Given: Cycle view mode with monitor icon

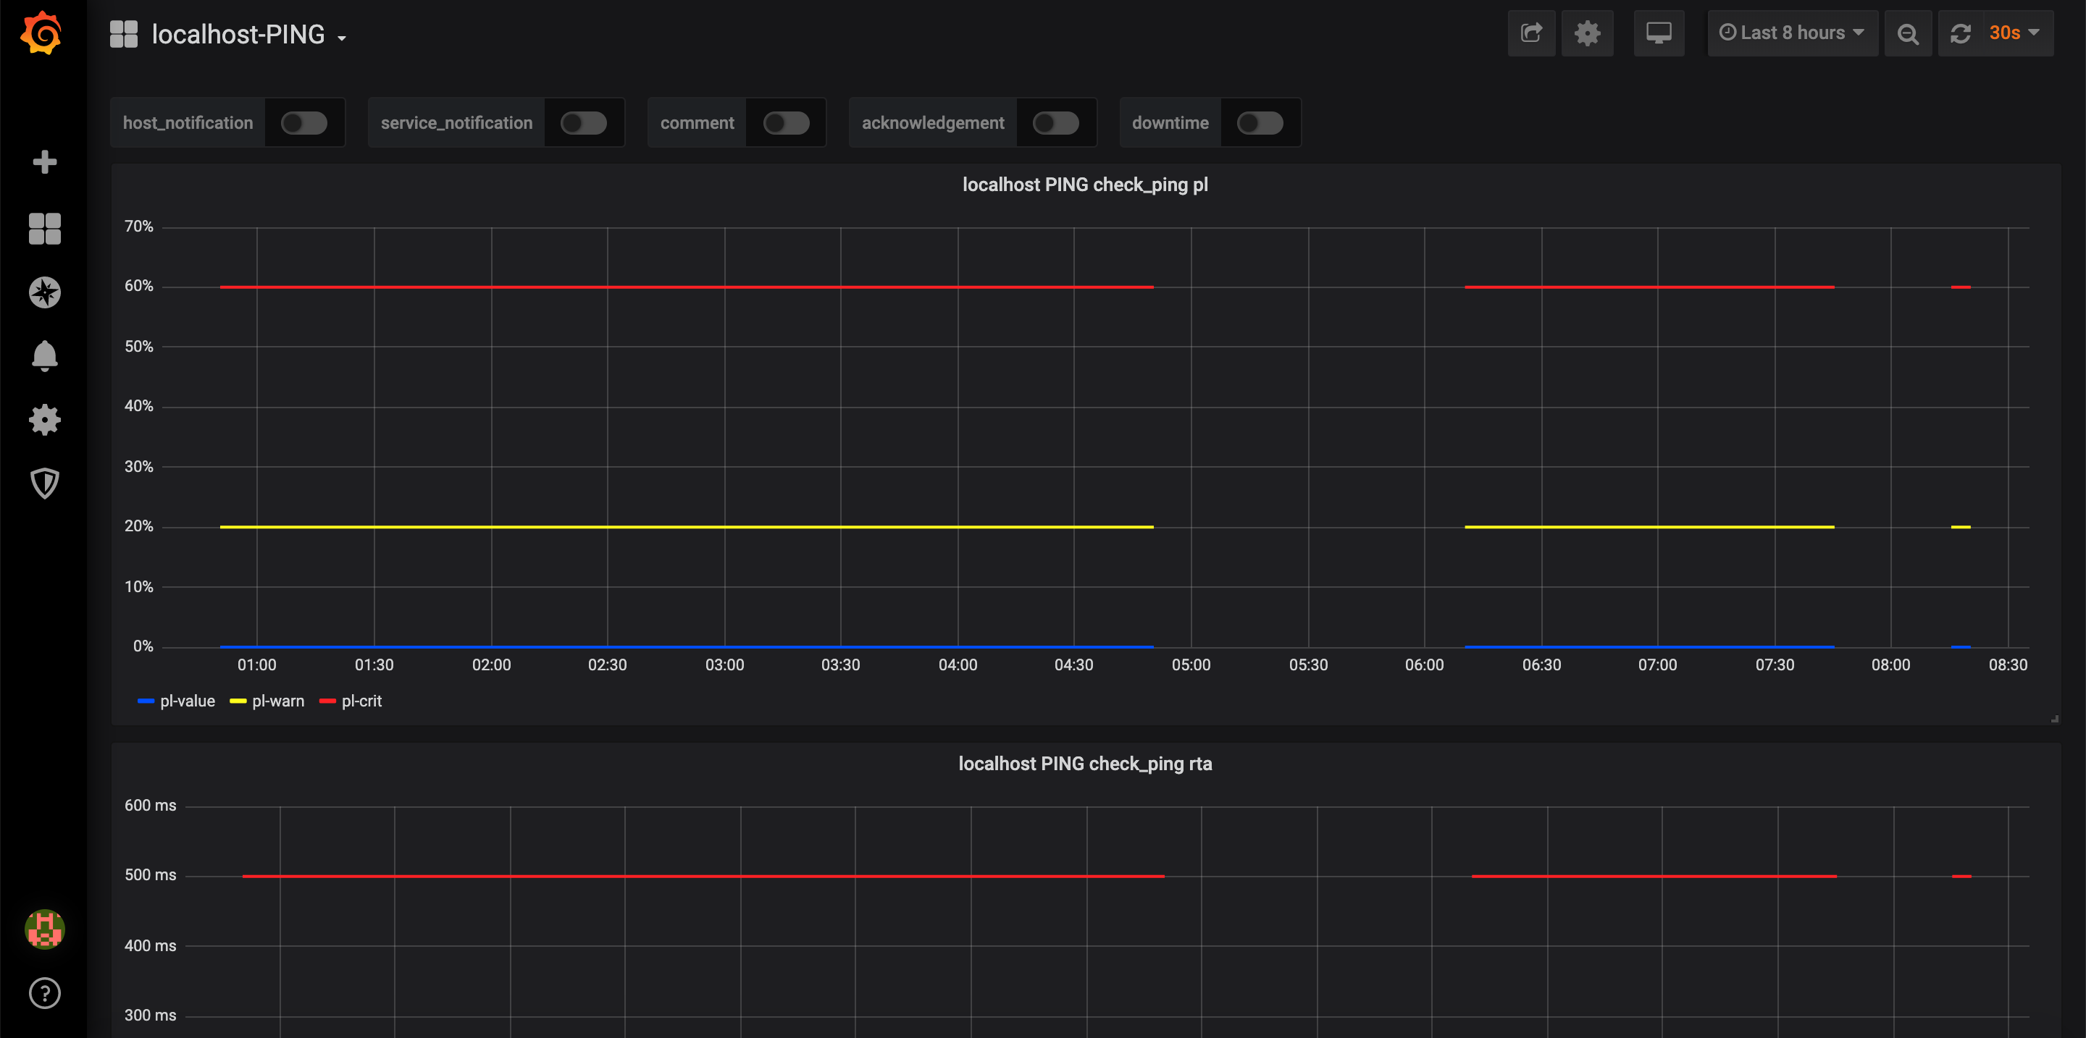Looking at the screenshot, I should click(x=1659, y=33).
